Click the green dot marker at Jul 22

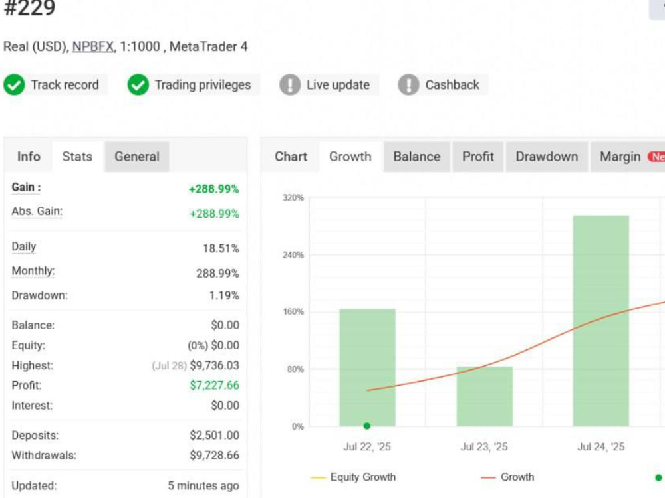point(367,426)
